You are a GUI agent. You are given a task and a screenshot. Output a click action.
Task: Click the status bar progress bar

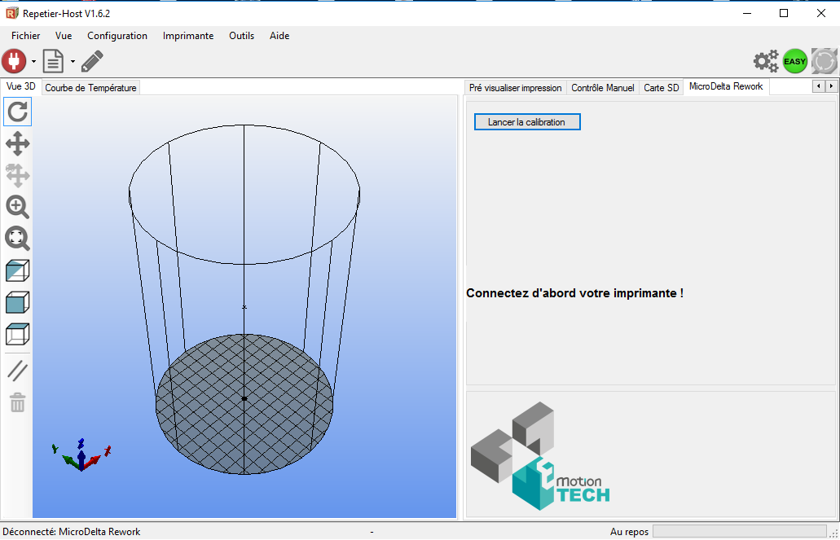coord(741,531)
